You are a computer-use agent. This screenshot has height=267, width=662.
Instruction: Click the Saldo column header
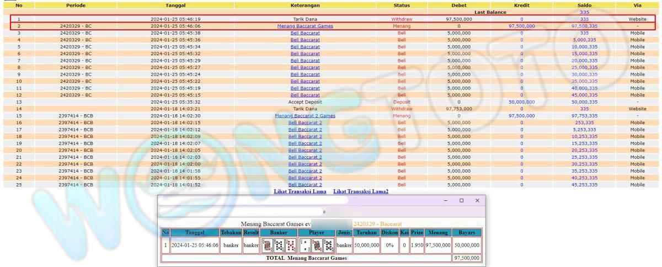[584, 5]
